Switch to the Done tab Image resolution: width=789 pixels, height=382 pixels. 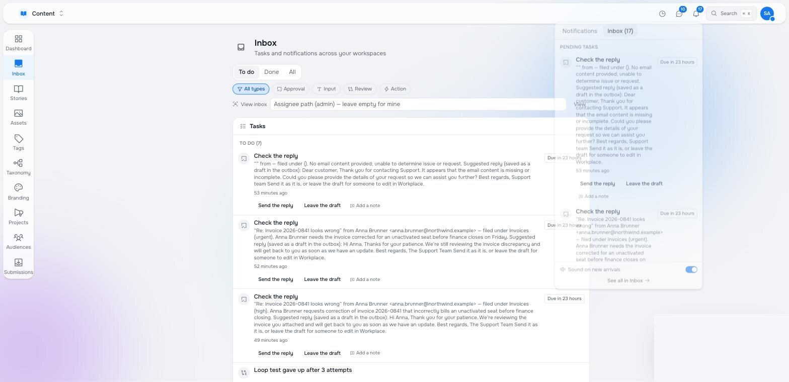click(272, 72)
